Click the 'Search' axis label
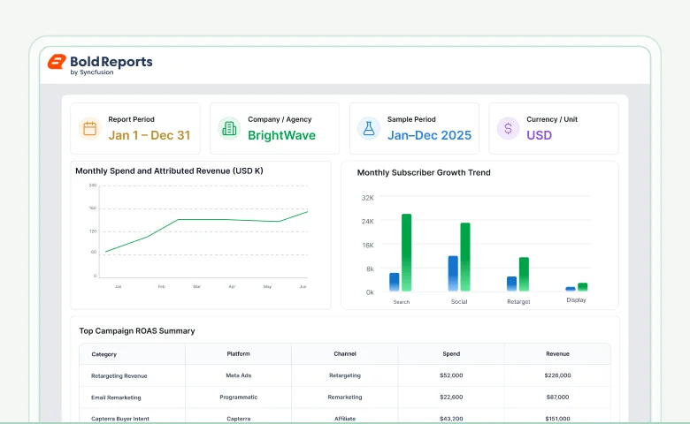Image resolution: width=690 pixels, height=424 pixels. pos(402,302)
